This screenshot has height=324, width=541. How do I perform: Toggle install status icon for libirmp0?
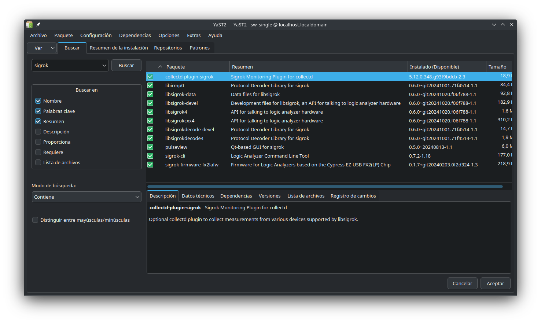[150, 85]
